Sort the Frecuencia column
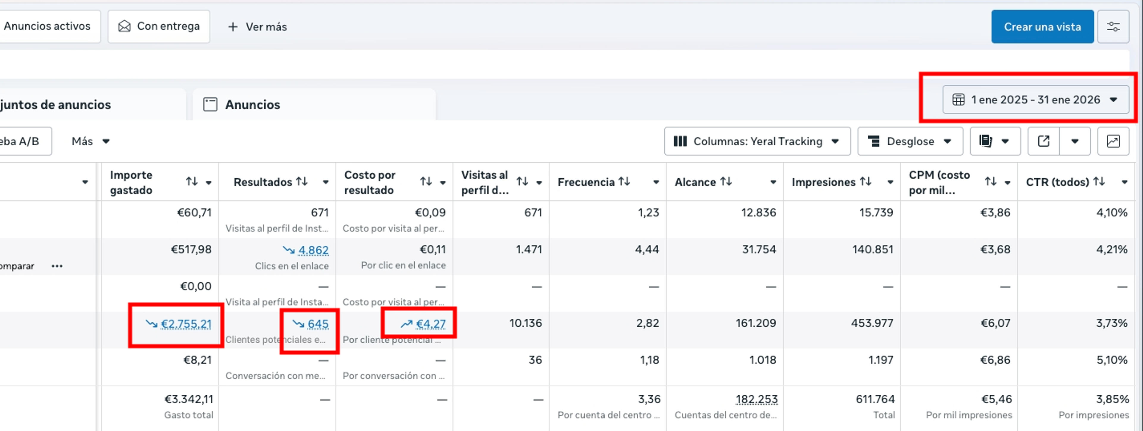 click(624, 182)
